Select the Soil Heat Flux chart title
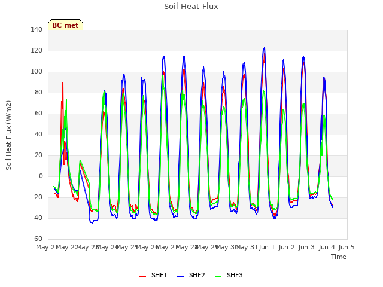Screen dimensions: 383x287 click(x=191, y=7)
